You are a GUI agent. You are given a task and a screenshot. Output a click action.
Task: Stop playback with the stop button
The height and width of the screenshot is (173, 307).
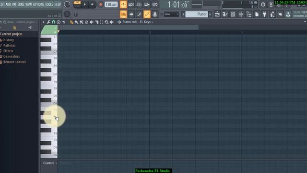93,4
